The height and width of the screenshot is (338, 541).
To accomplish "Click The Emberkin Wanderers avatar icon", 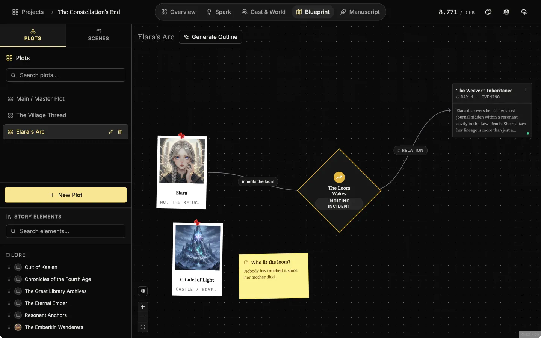I will (x=18, y=327).
